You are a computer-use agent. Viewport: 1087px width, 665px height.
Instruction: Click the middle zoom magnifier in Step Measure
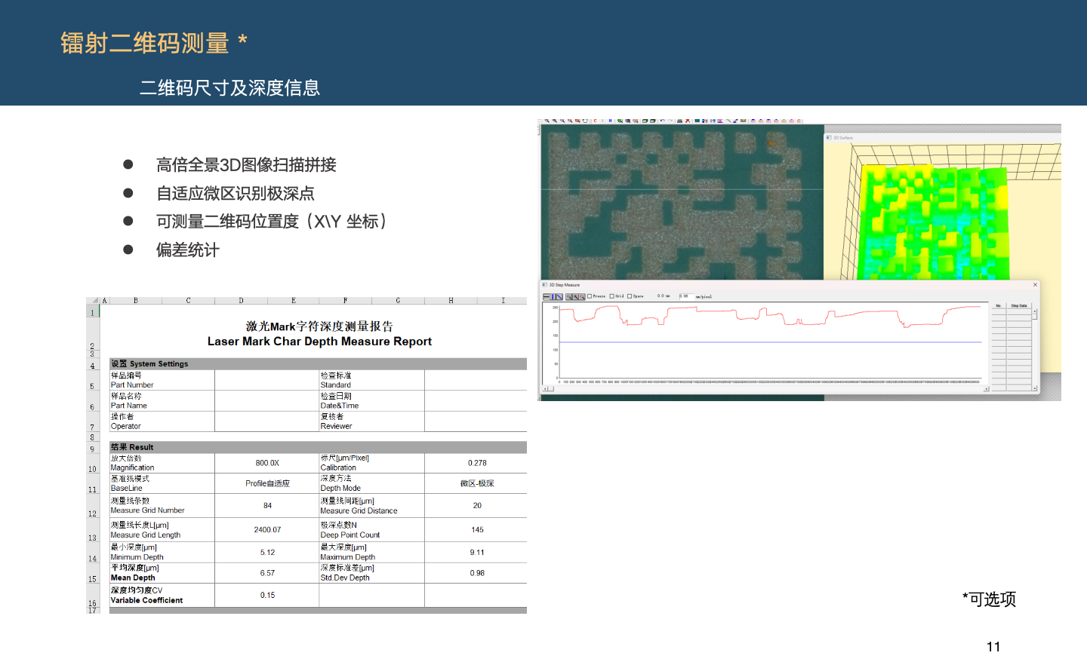click(x=575, y=297)
